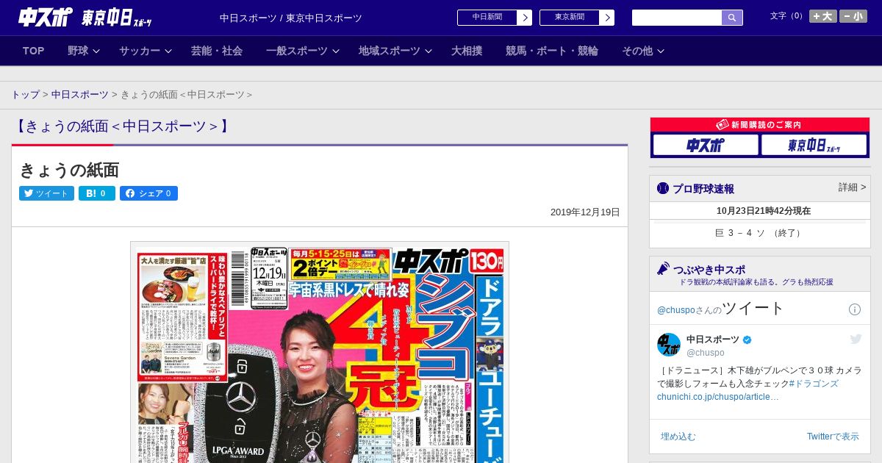Click megaphone icon beside つぶやき中スポ
This screenshot has height=463, width=882.
pos(663,269)
